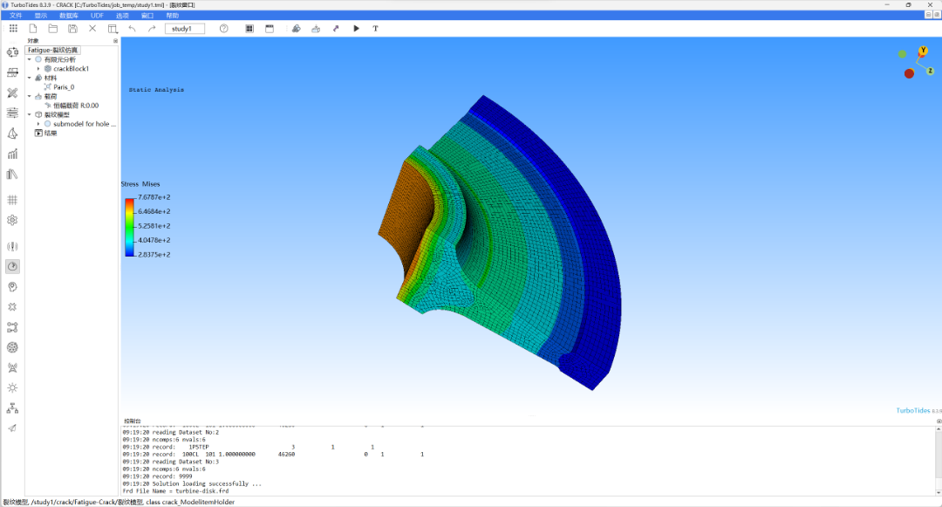
Task: Select the 恒幅载荷 R:0.00 load item
Action: (x=76, y=106)
